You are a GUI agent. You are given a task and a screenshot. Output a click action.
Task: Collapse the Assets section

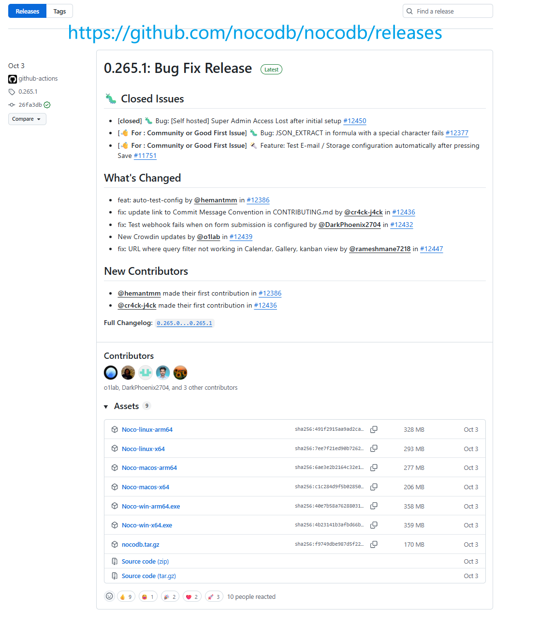[x=106, y=407]
